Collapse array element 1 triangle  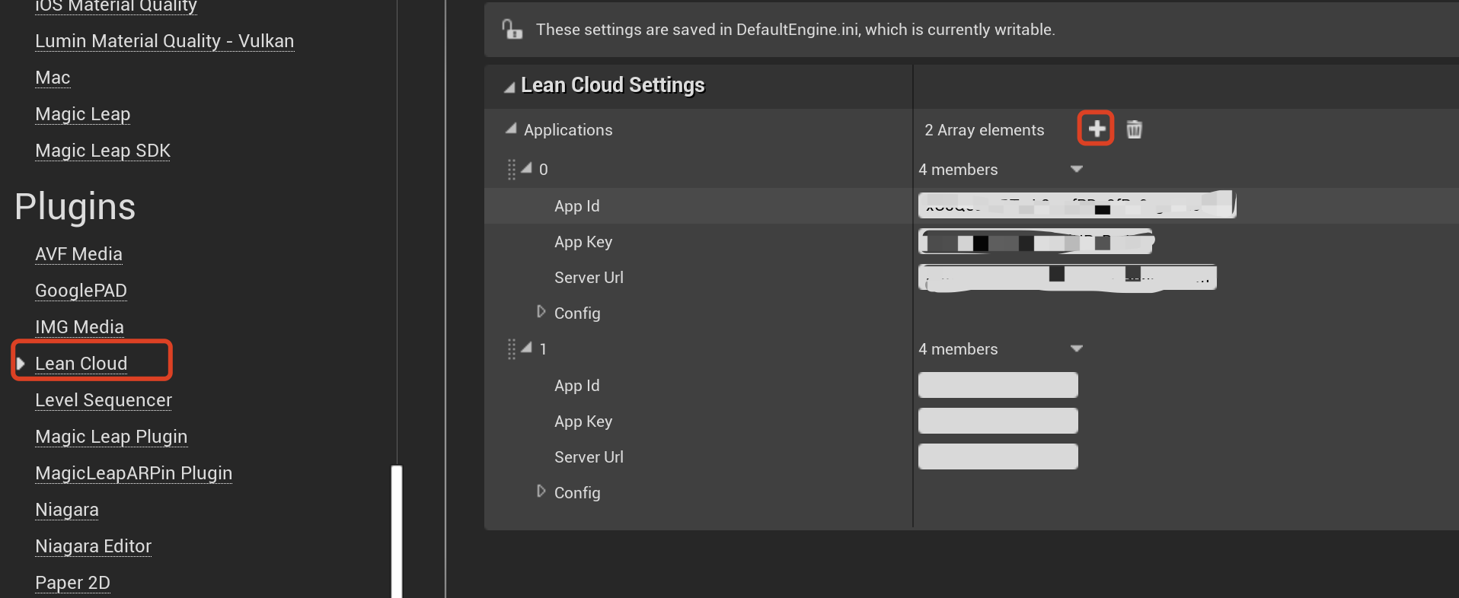pos(527,348)
